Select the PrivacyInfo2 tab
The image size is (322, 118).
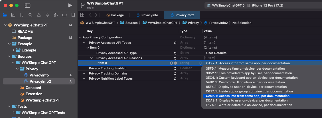coord(182,15)
